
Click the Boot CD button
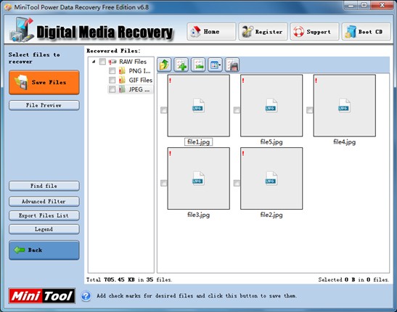[366, 32]
